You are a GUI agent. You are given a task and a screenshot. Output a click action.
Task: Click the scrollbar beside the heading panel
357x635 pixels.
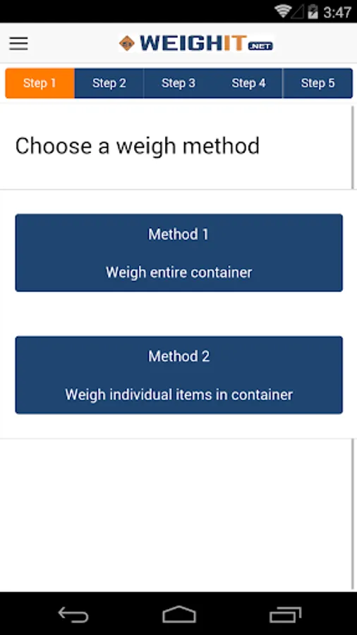coord(353,146)
